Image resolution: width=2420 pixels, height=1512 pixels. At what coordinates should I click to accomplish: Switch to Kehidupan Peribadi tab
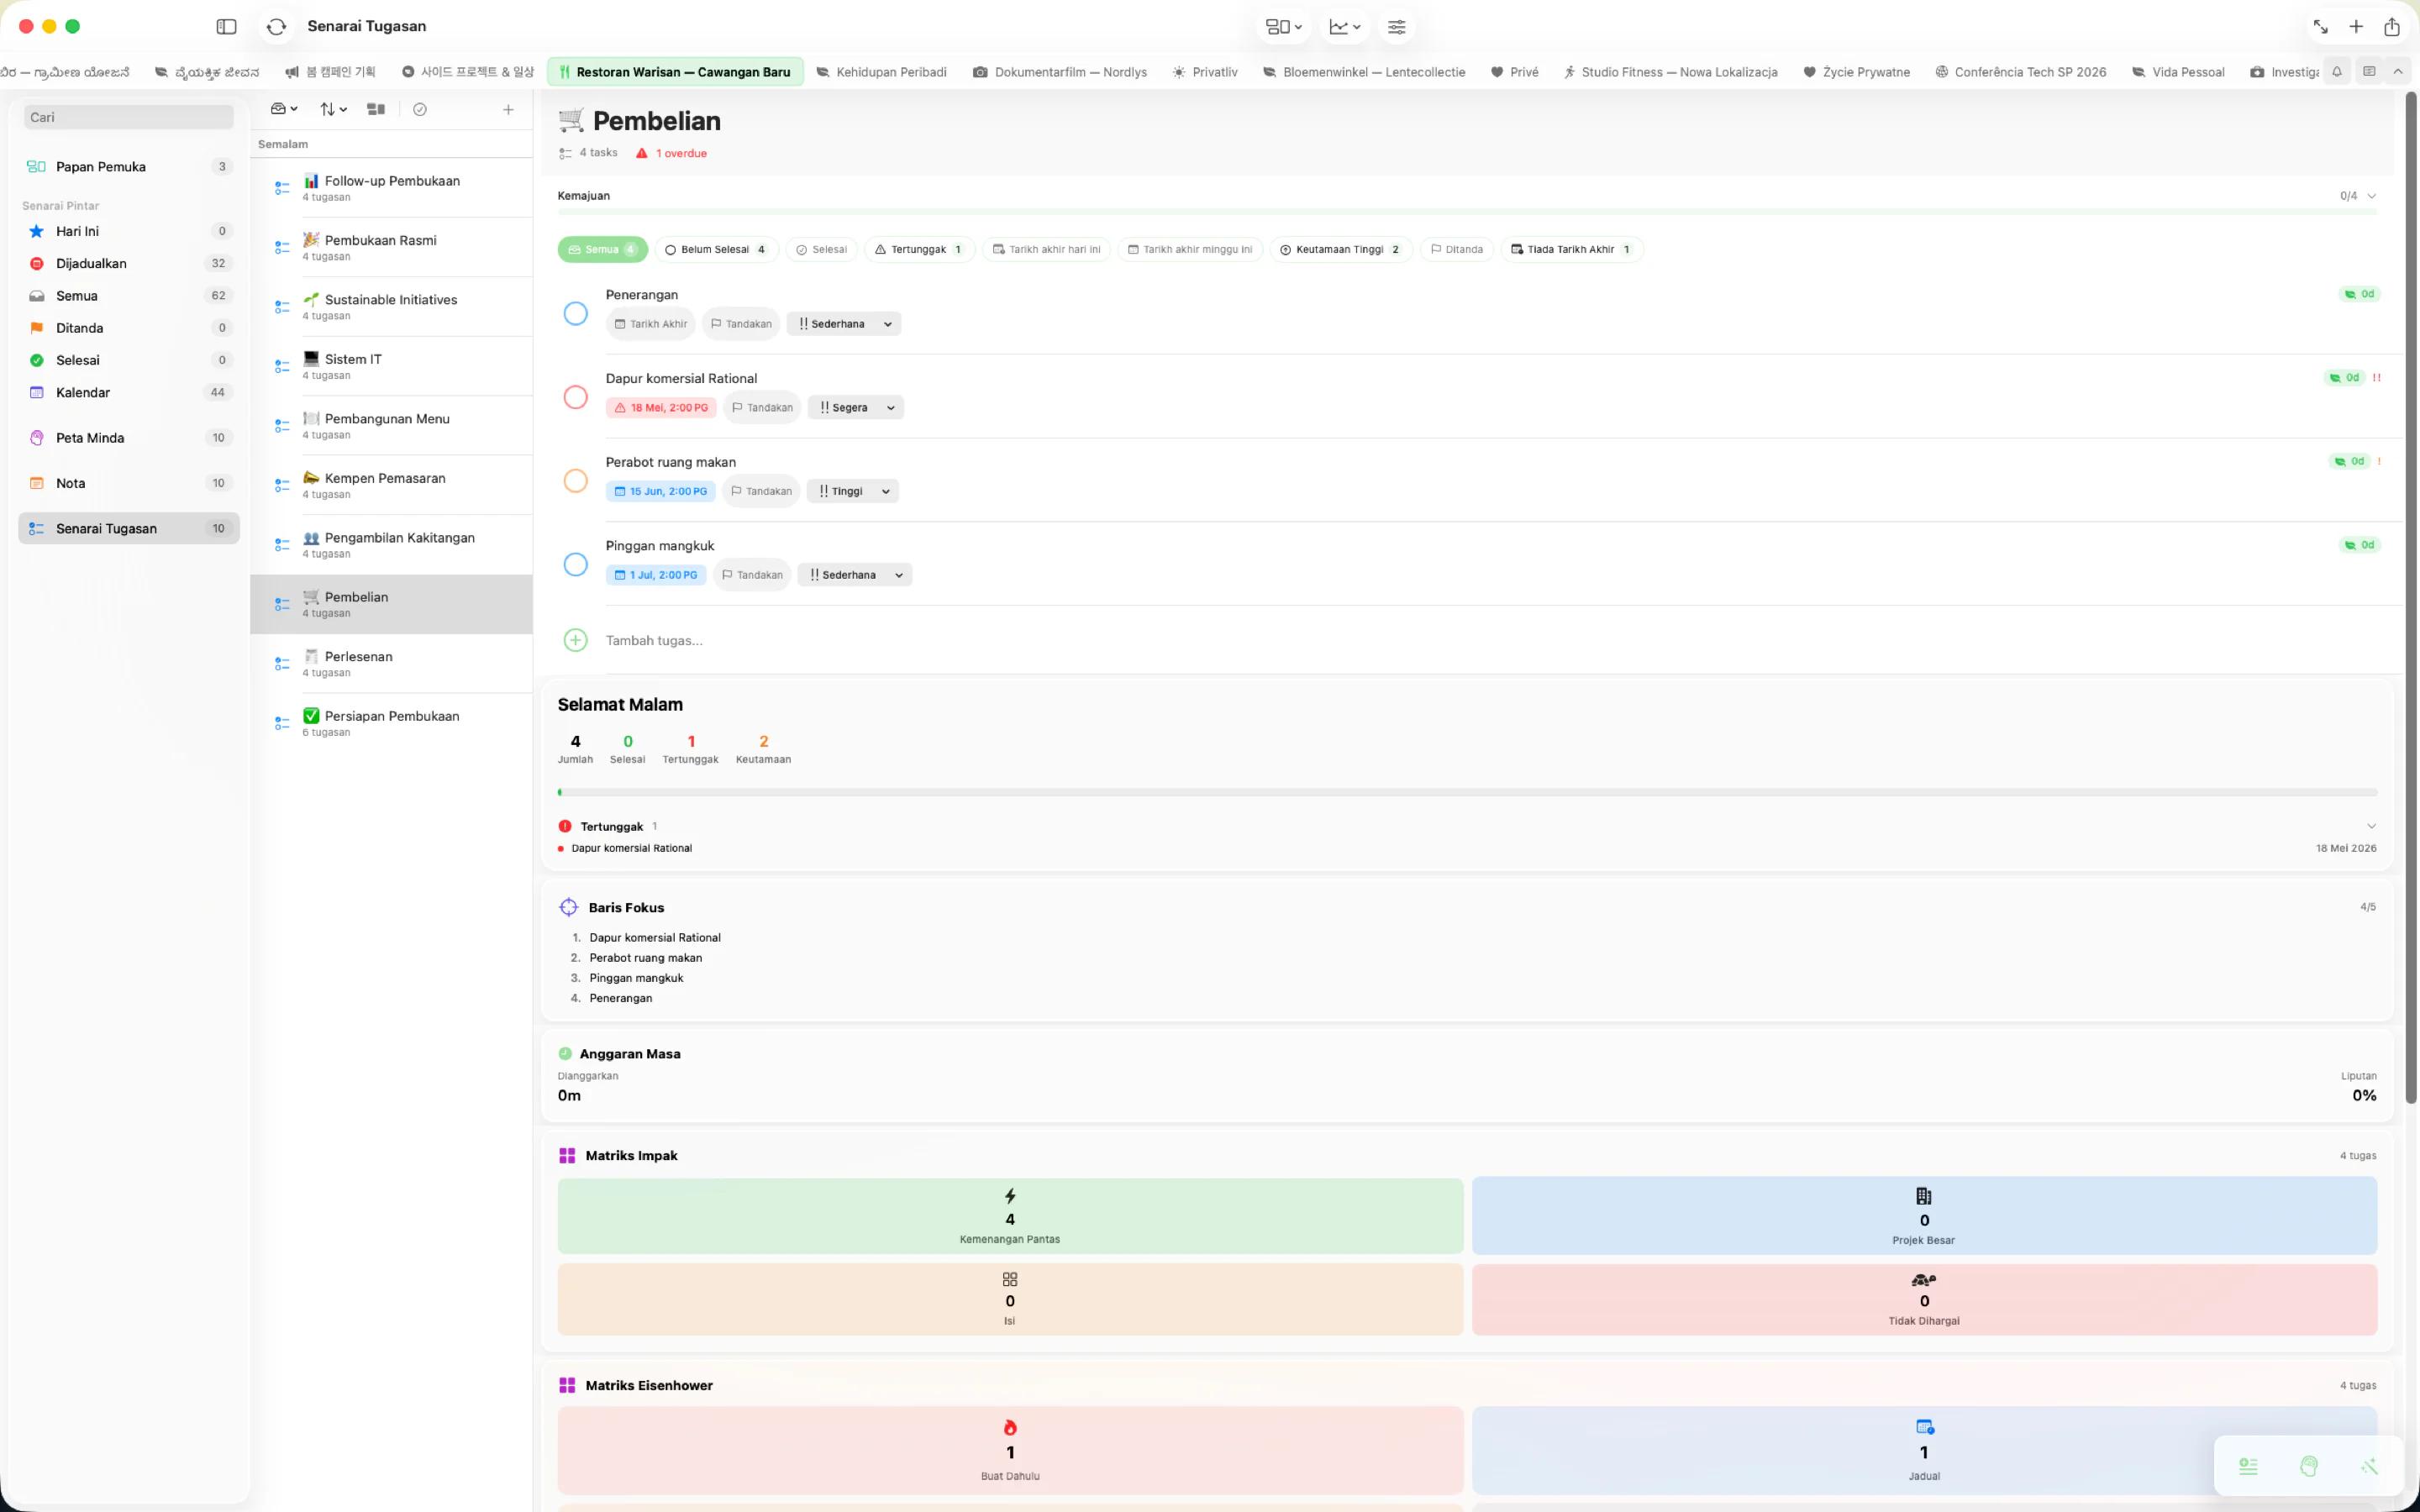pyautogui.click(x=881, y=72)
